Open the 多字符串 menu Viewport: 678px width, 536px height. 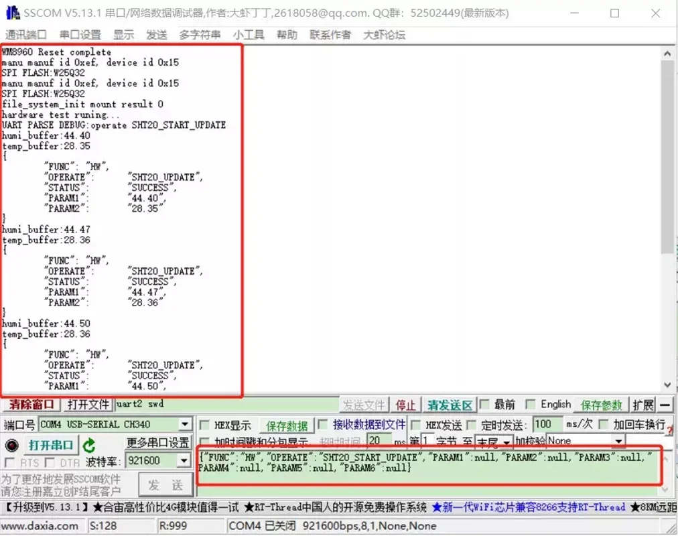pyautogui.click(x=200, y=35)
